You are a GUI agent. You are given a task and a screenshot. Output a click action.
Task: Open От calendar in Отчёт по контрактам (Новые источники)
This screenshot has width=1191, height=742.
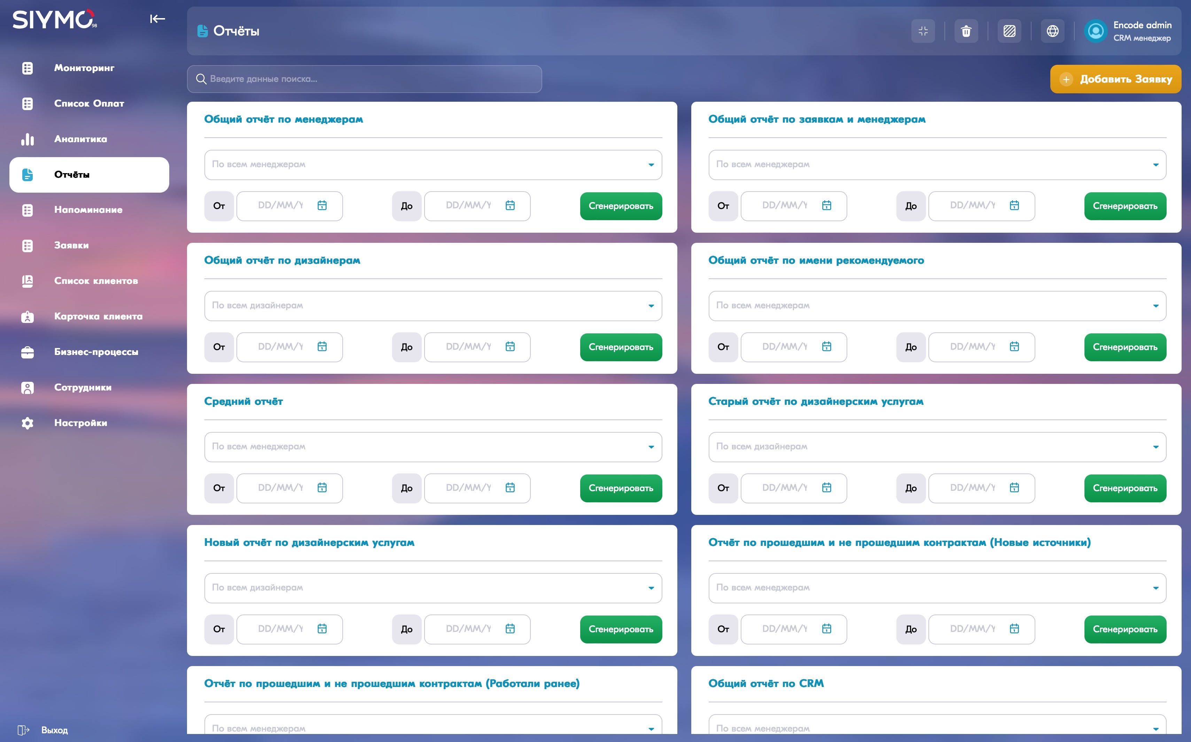click(x=826, y=629)
